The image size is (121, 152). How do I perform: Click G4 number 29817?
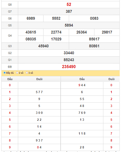coord(107,32)
